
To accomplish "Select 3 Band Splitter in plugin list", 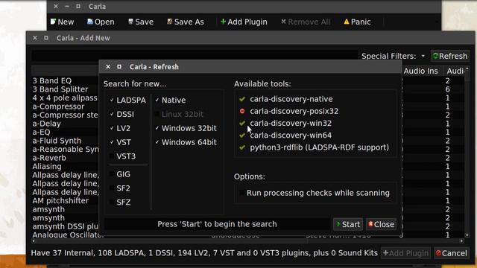I will pyautogui.click(x=60, y=89).
